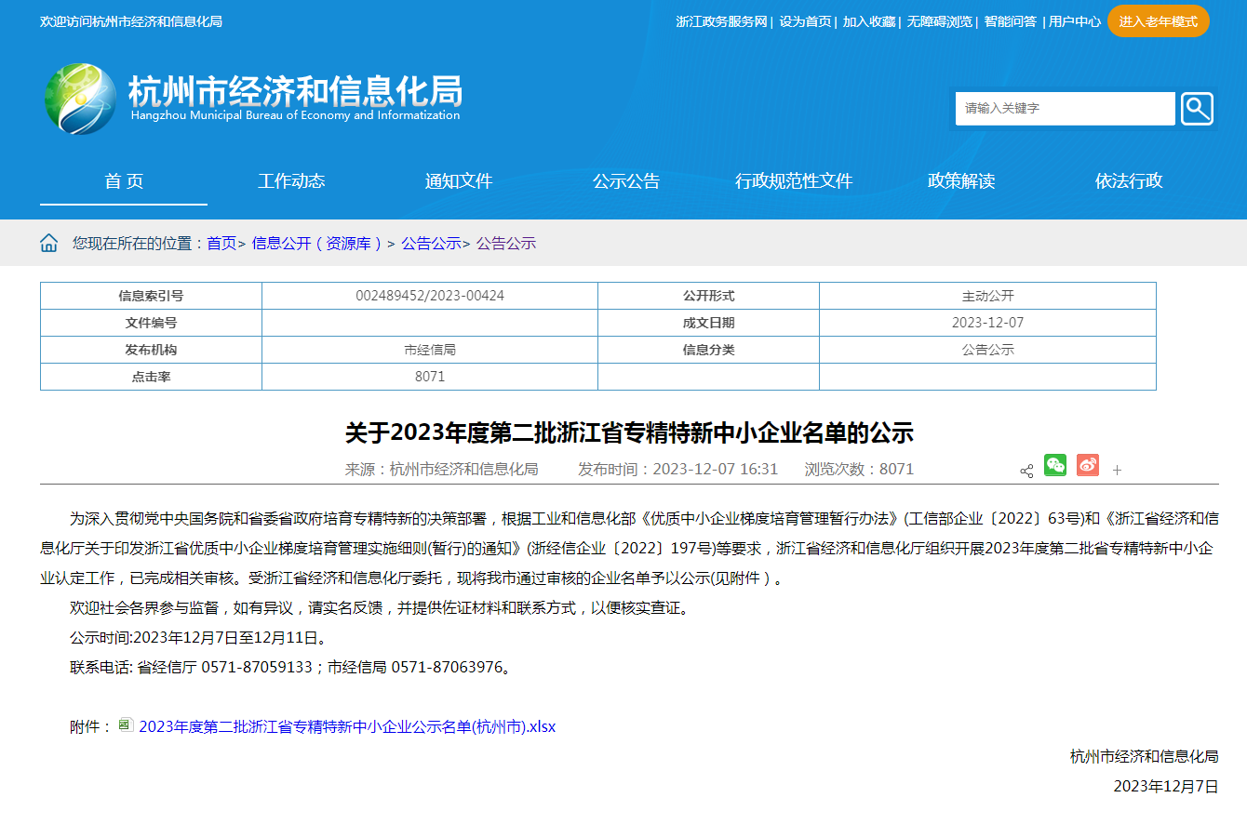Open more share options via the plus icon
The height and width of the screenshot is (824, 1247).
point(1117,471)
